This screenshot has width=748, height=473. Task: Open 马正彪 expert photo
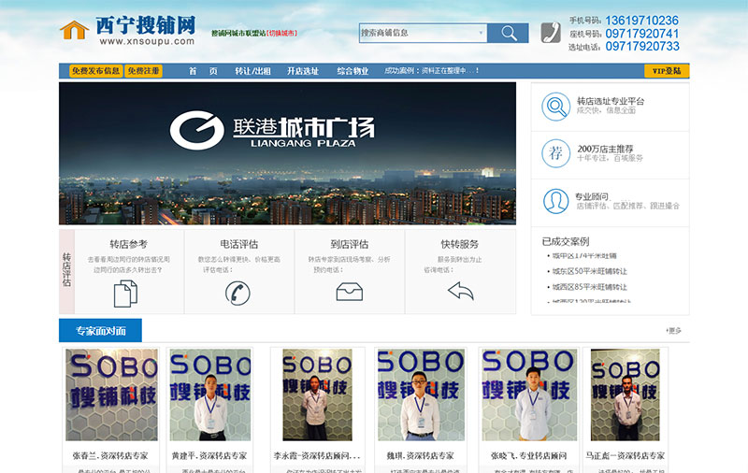point(625,394)
